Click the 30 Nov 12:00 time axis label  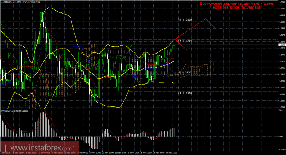(172, 153)
